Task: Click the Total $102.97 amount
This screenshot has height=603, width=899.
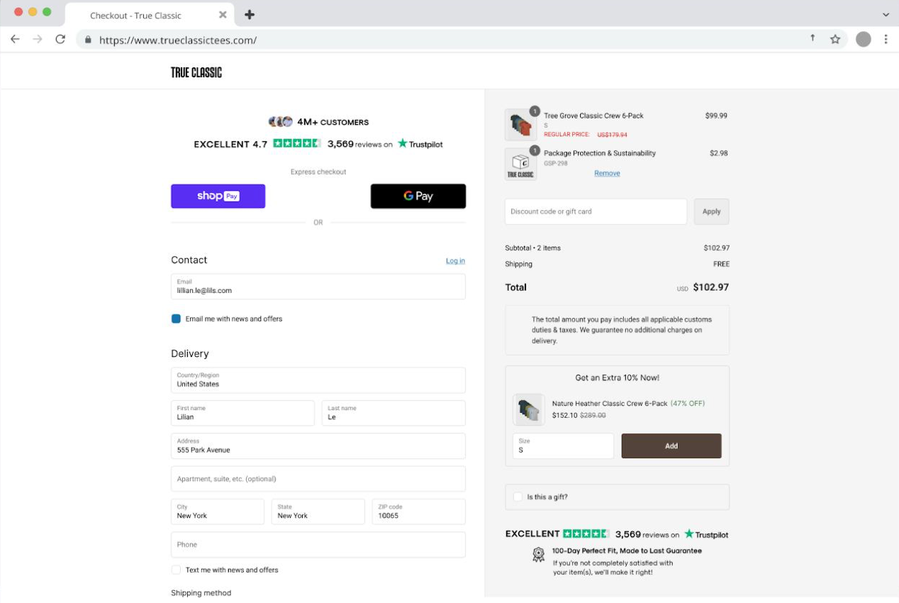Action: click(x=711, y=287)
